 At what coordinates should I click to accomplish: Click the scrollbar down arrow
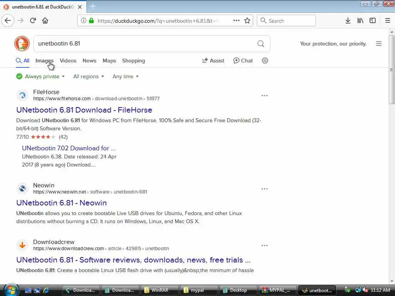pos(392,281)
